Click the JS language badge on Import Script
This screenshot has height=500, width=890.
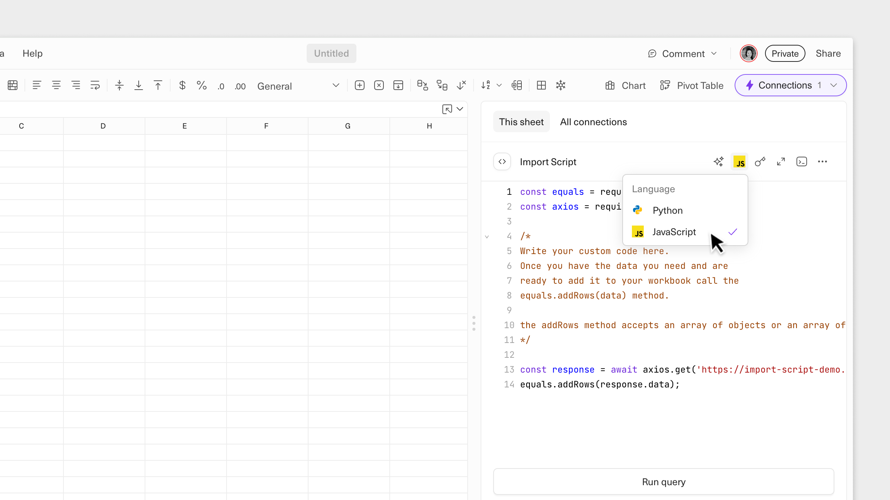coord(739,161)
